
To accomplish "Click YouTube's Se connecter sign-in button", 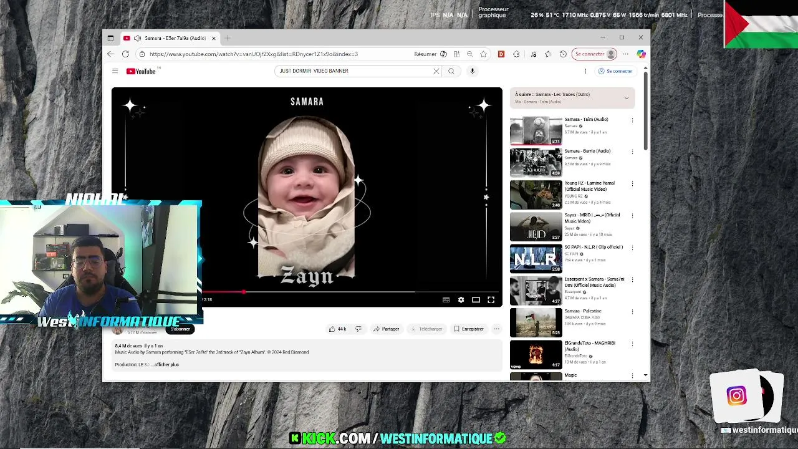I will [x=615, y=71].
